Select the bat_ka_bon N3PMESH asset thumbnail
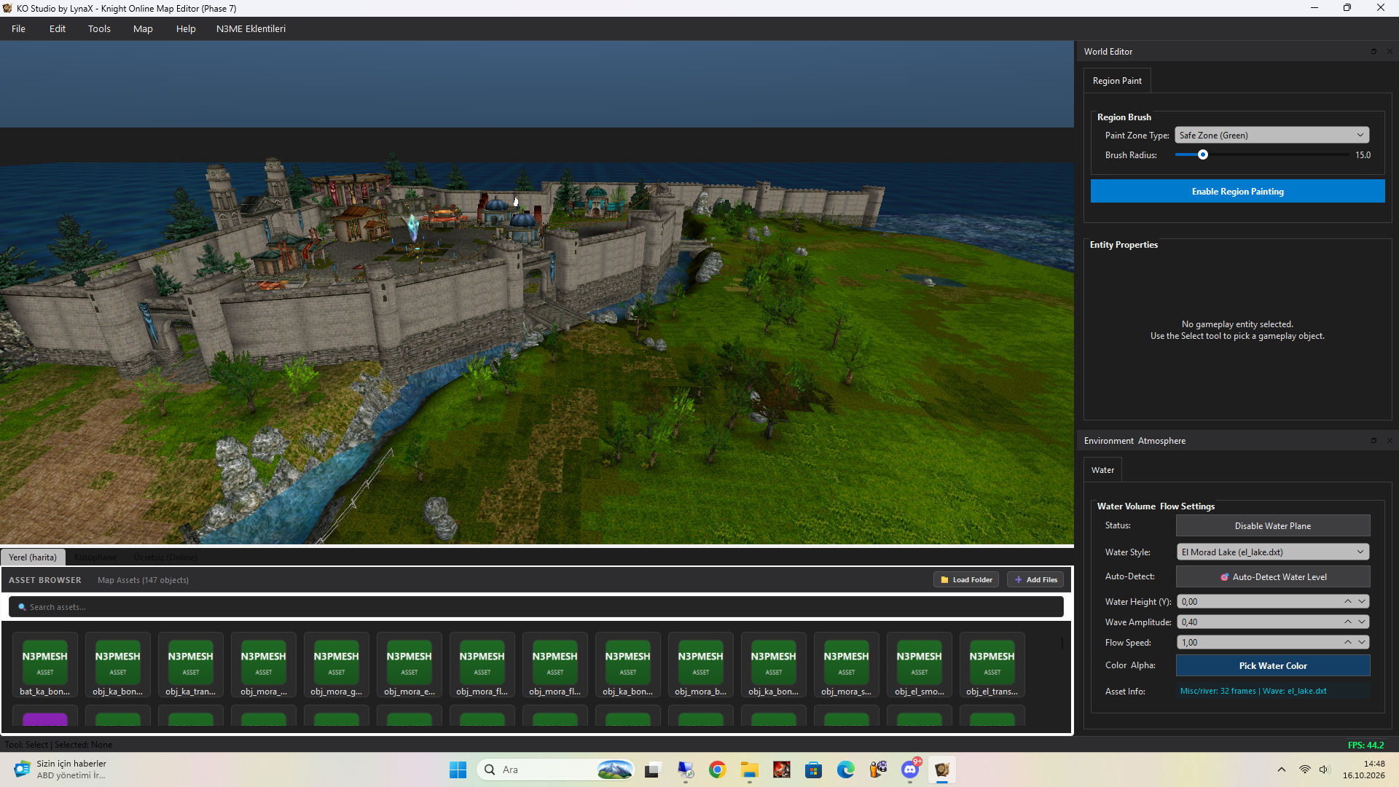 click(44, 665)
